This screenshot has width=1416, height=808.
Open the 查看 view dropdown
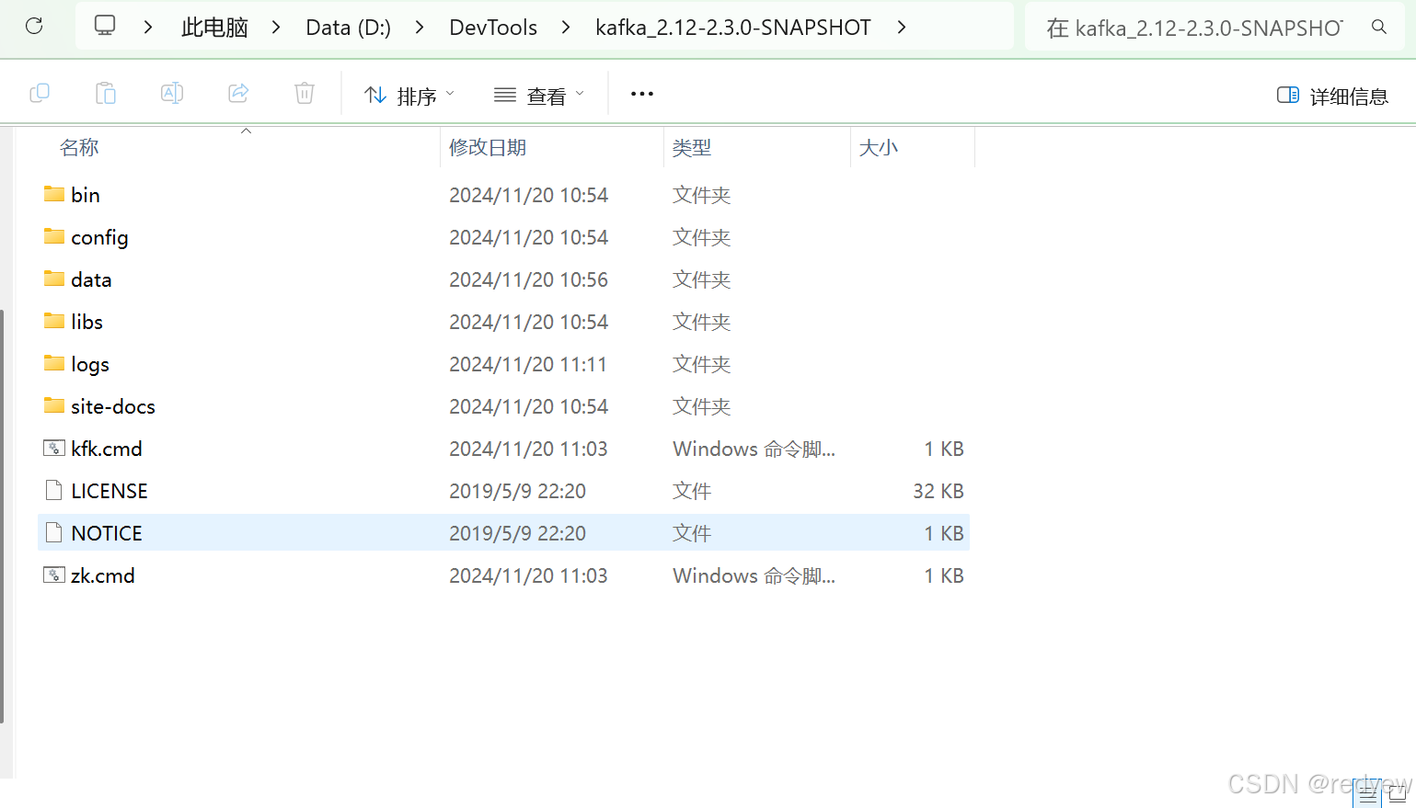(538, 93)
